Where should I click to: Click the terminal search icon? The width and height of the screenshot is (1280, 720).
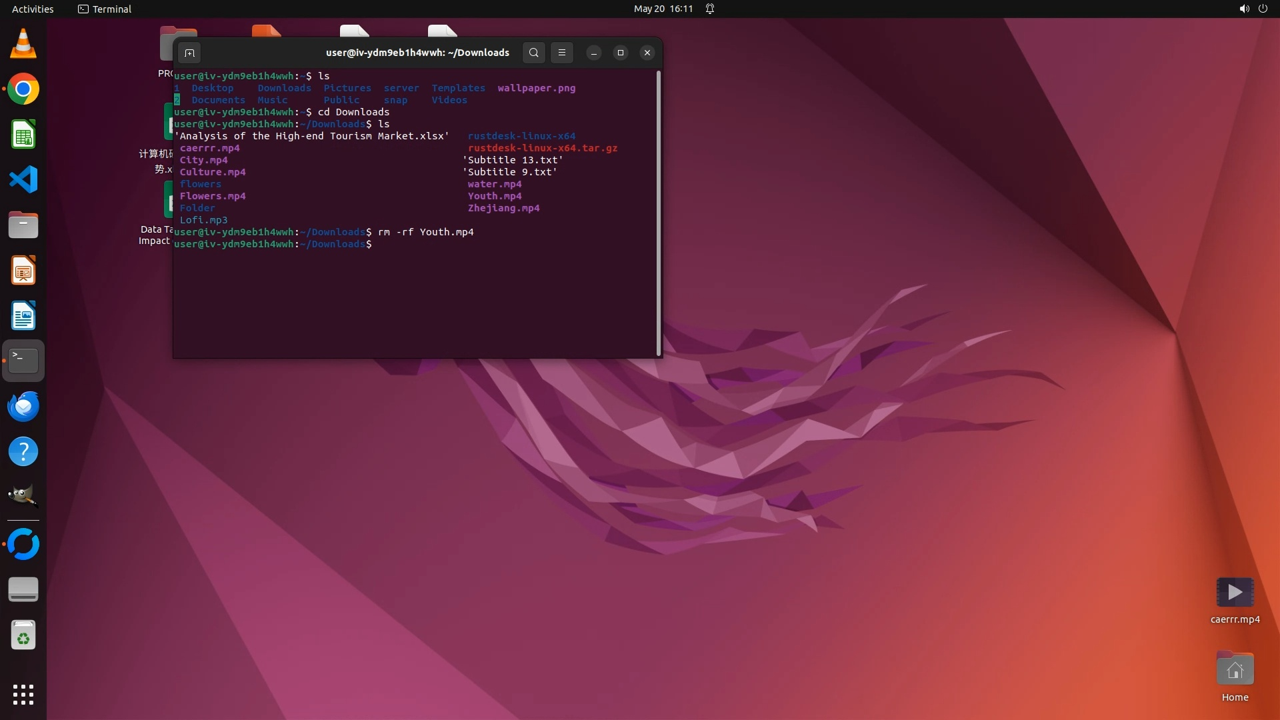click(x=533, y=53)
